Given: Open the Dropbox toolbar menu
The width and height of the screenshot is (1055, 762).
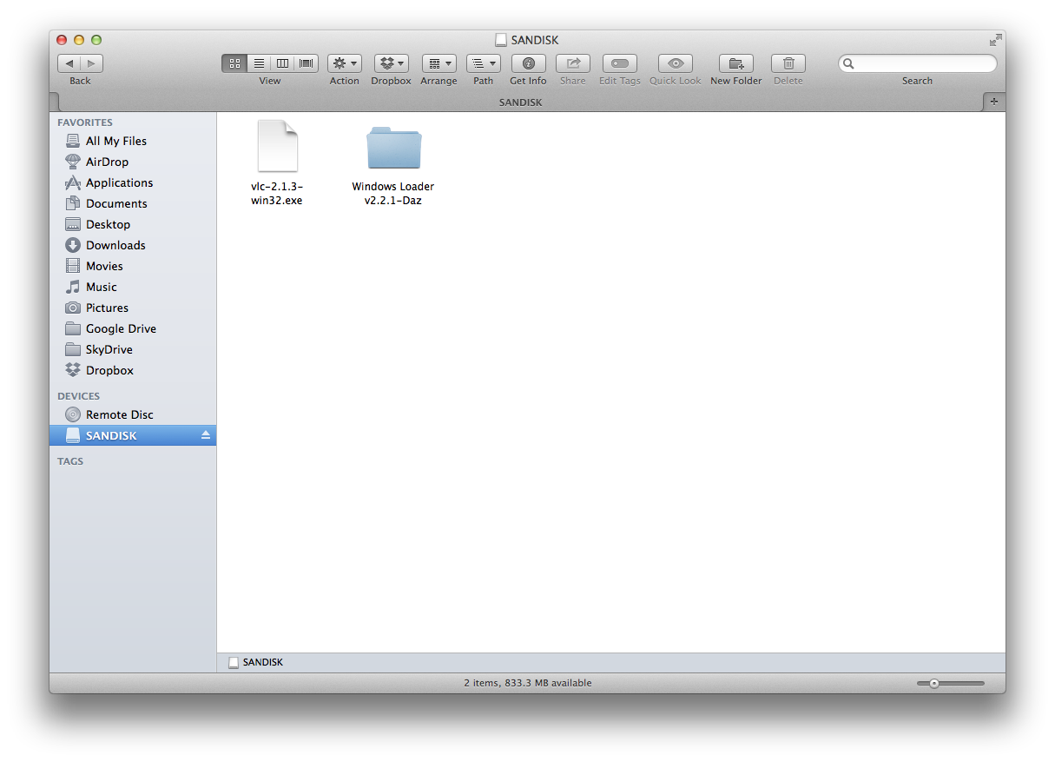Looking at the screenshot, I should pos(392,63).
